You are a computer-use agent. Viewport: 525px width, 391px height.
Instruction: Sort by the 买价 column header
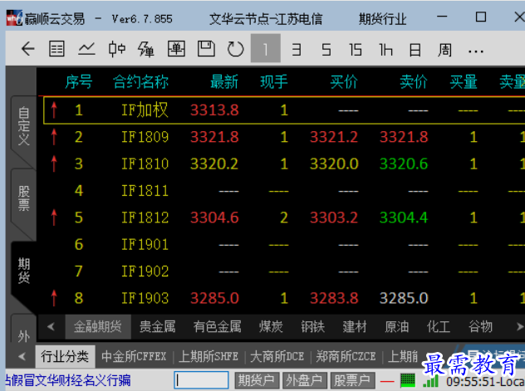coord(344,82)
